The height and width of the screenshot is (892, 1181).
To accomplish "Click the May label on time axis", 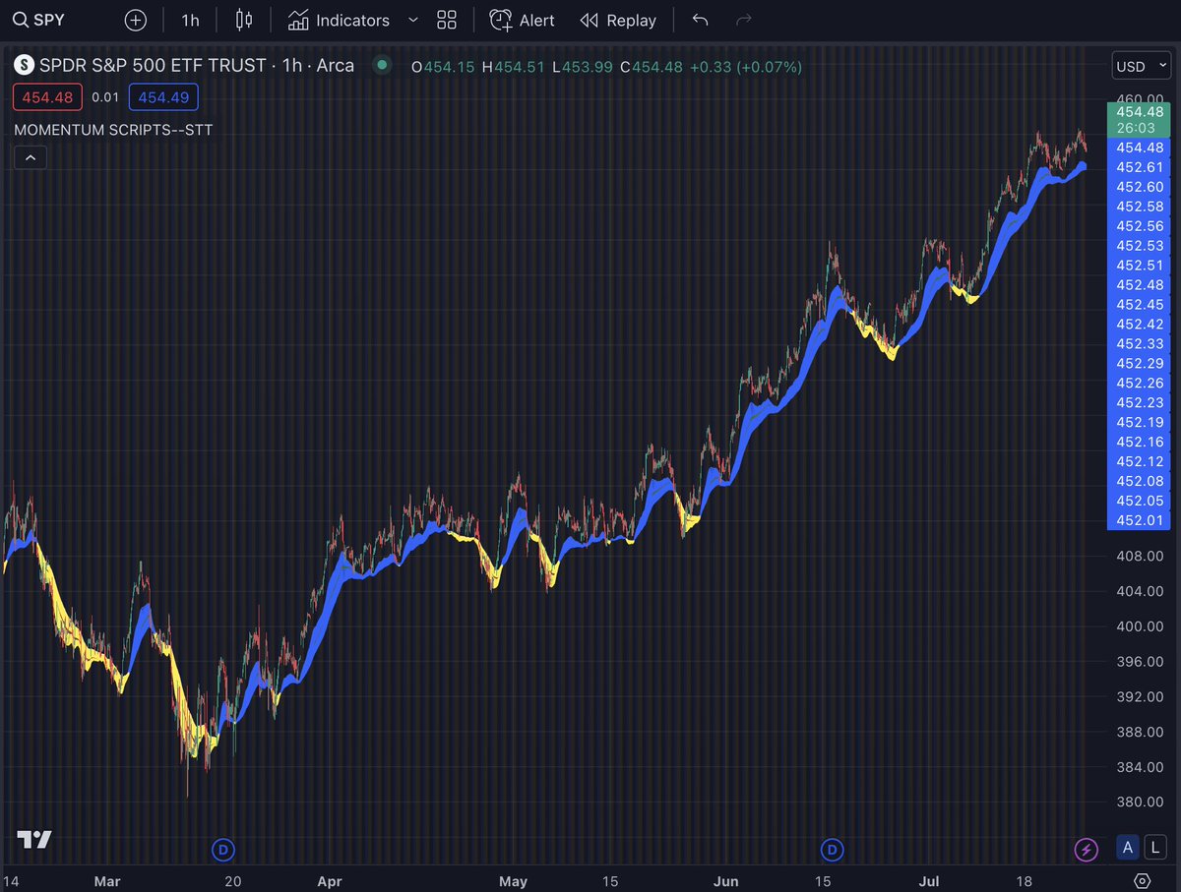I will click(x=514, y=881).
